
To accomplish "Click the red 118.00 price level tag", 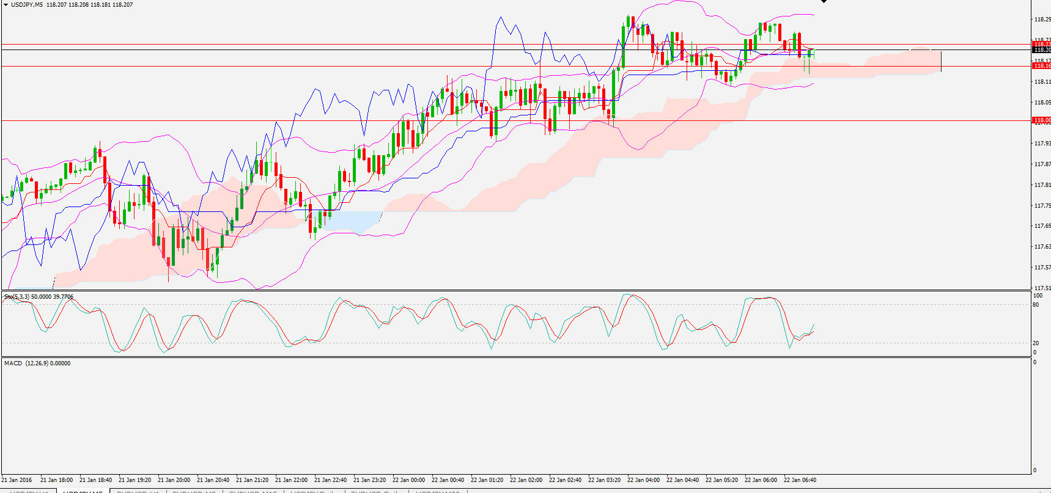I will (1041, 120).
